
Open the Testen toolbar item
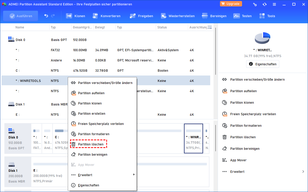243,16
